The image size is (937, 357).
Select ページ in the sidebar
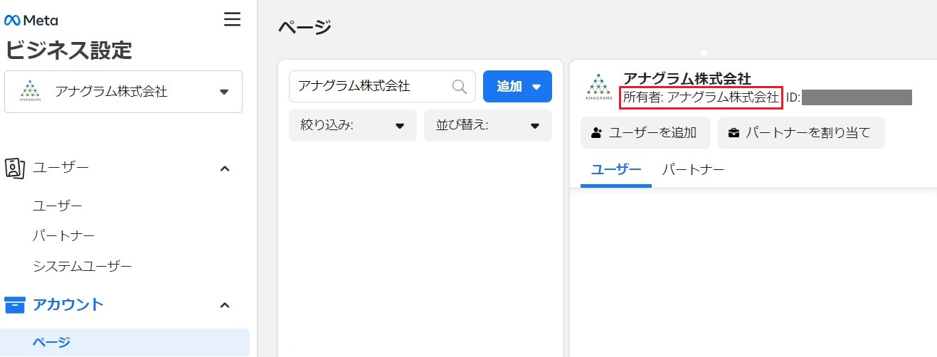pos(52,343)
